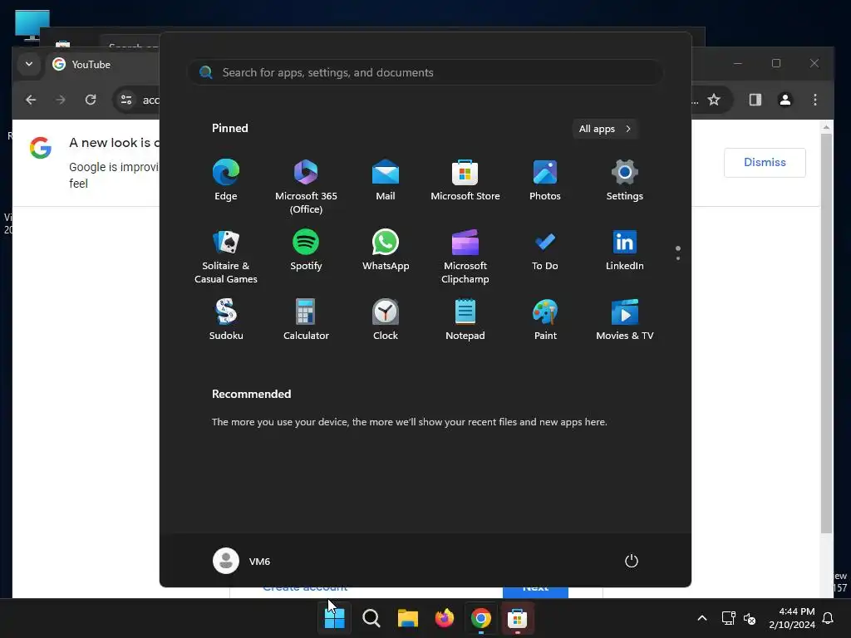
Task: Switch to Chrome on taskbar
Action: [481, 618]
